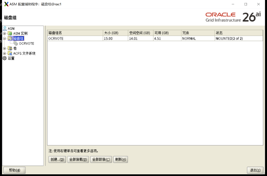Expand the ASM 实例 tree node

coord(4,33)
